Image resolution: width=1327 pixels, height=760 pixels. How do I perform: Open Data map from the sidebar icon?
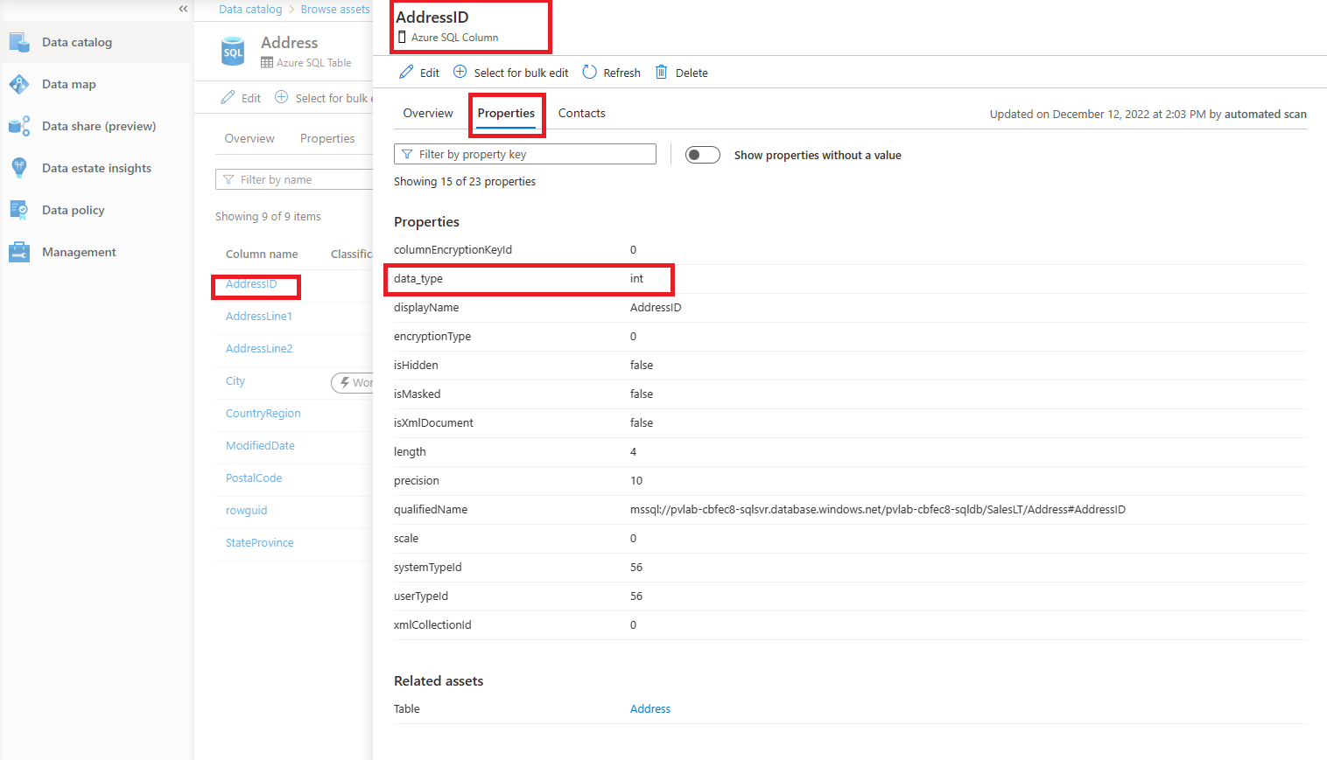(x=19, y=84)
